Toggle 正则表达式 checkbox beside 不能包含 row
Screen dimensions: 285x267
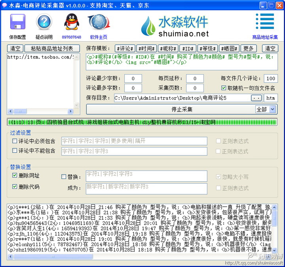point(218,151)
